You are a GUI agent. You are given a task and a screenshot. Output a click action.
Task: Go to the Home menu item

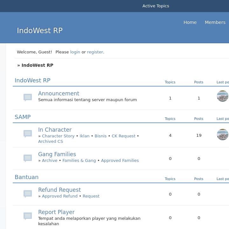point(190,22)
